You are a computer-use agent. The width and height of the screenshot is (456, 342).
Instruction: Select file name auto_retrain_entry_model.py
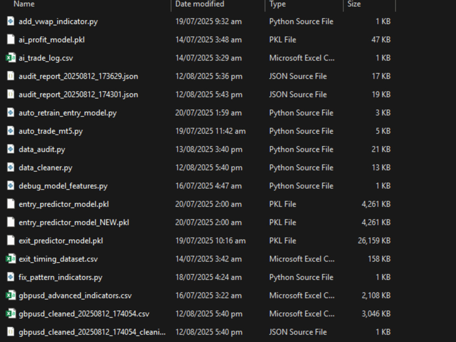coord(68,113)
